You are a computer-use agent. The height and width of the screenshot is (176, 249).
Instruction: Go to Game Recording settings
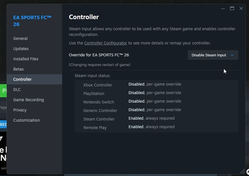pos(28,100)
